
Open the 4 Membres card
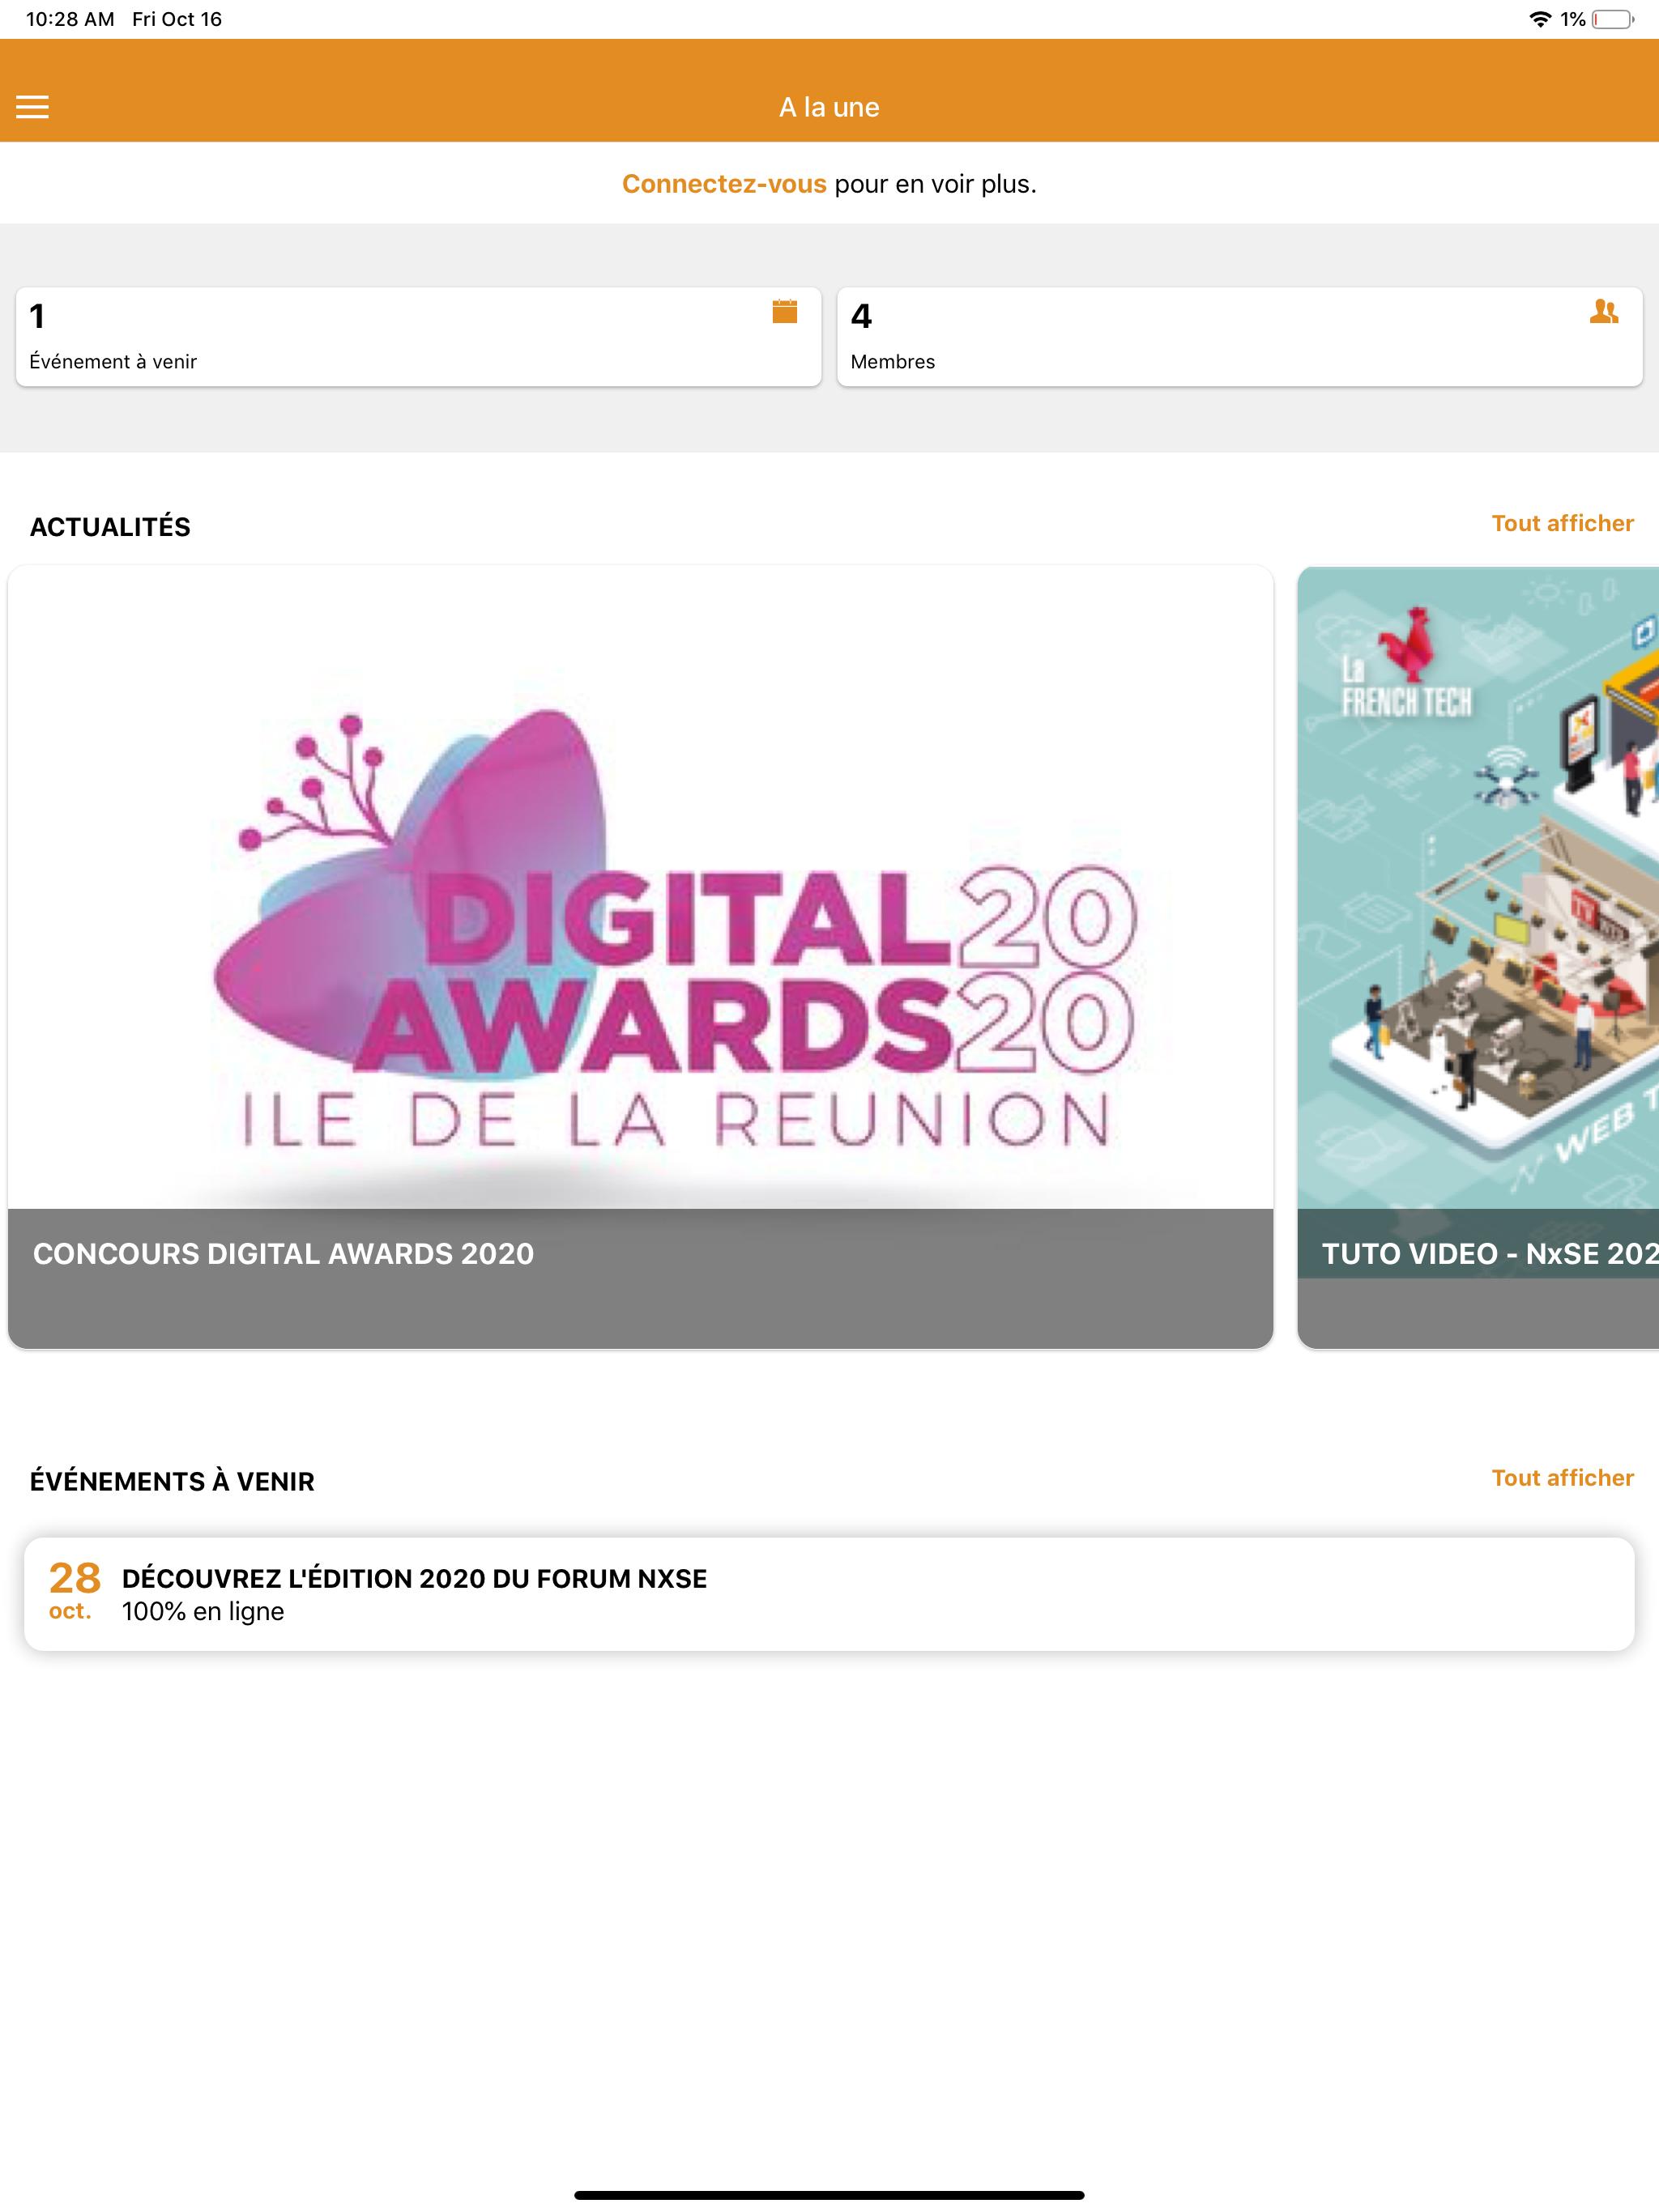[1239, 337]
